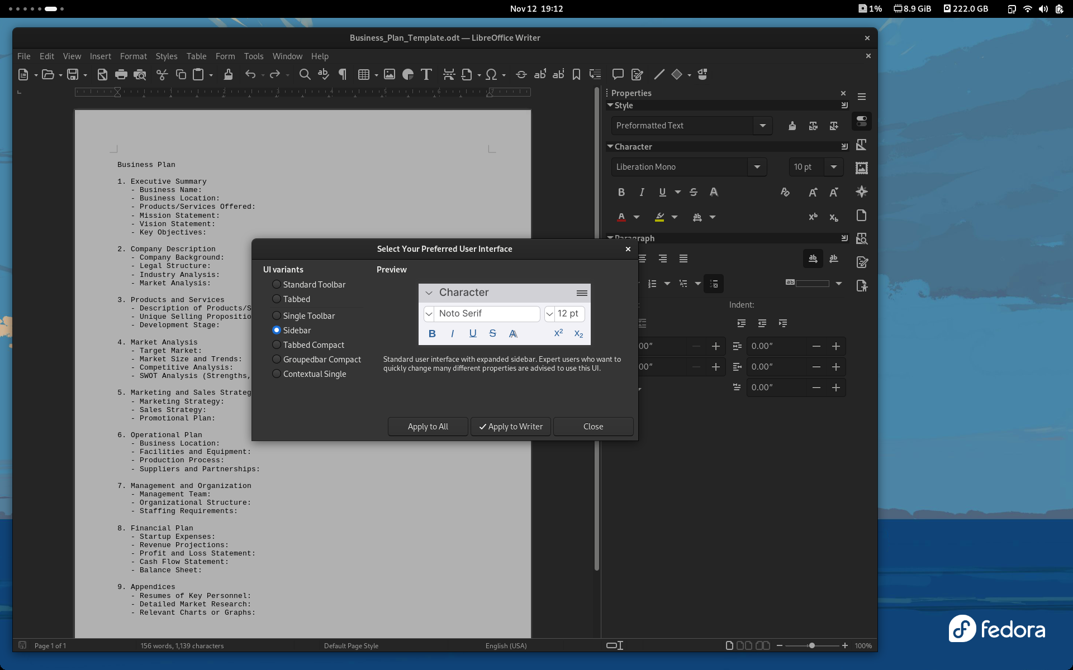Click Apply to All button
The image size is (1073, 670).
[428, 427]
